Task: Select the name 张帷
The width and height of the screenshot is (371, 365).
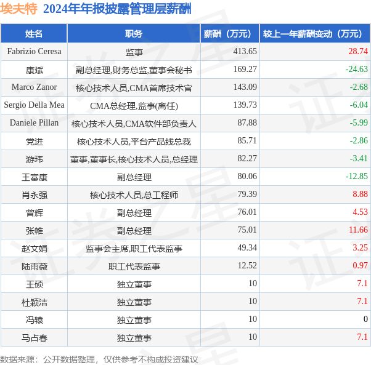Action: (x=34, y=231)
